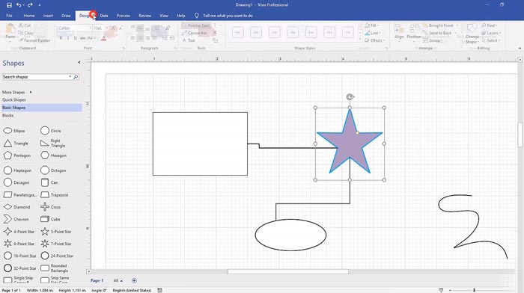
Task: Select the Pentagon shape in stencil
Action: point(16,155)
